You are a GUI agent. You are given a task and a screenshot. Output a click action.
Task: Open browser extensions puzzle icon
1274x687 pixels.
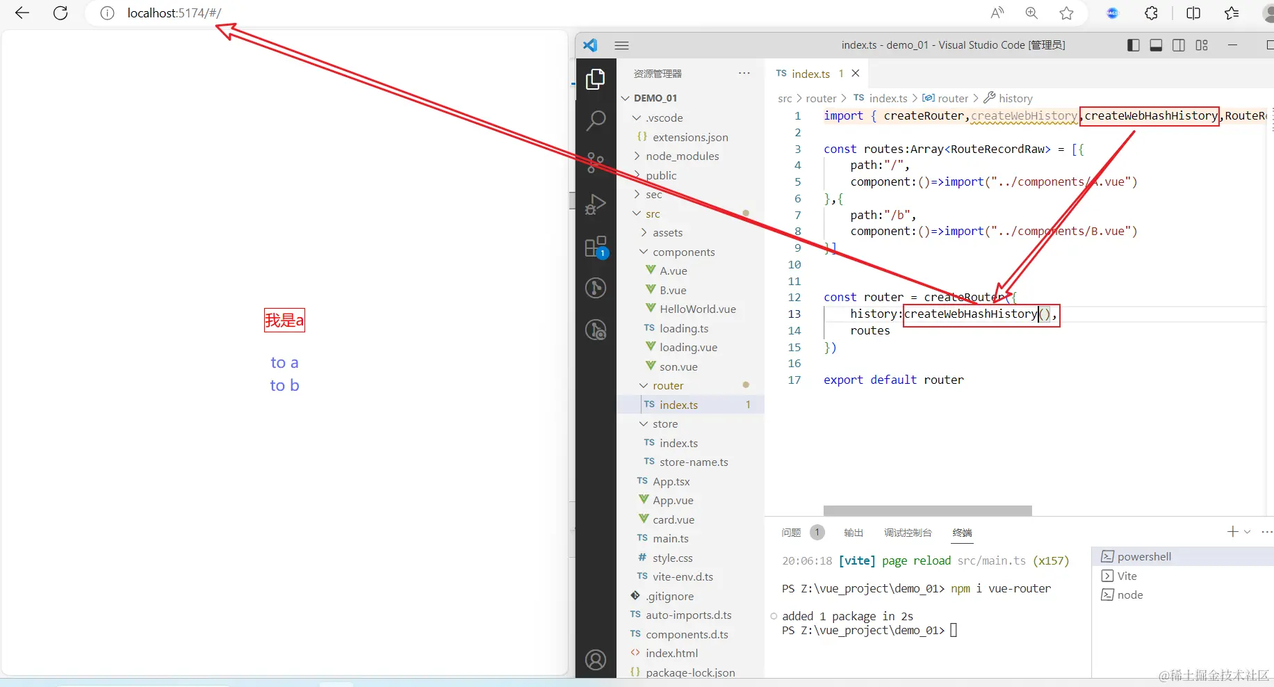click(x=1152, y=13)
